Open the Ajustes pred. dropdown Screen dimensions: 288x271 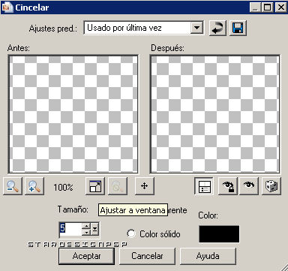[196, 28]
